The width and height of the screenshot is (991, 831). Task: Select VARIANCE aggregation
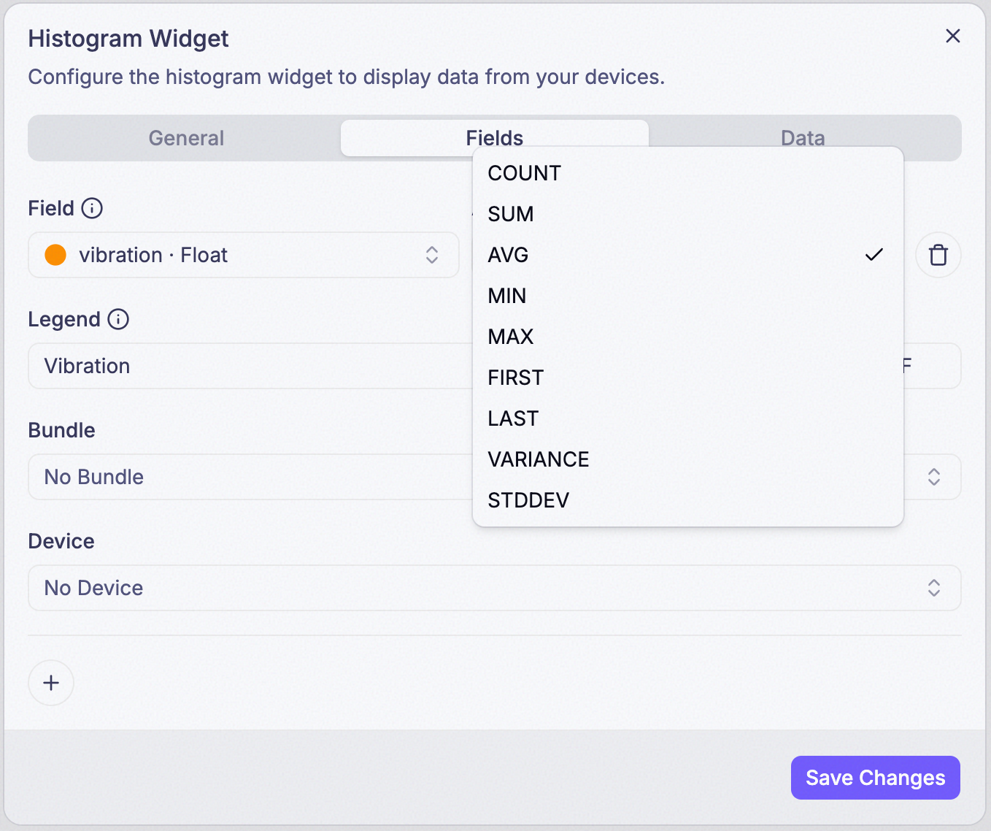click(688, 459)
